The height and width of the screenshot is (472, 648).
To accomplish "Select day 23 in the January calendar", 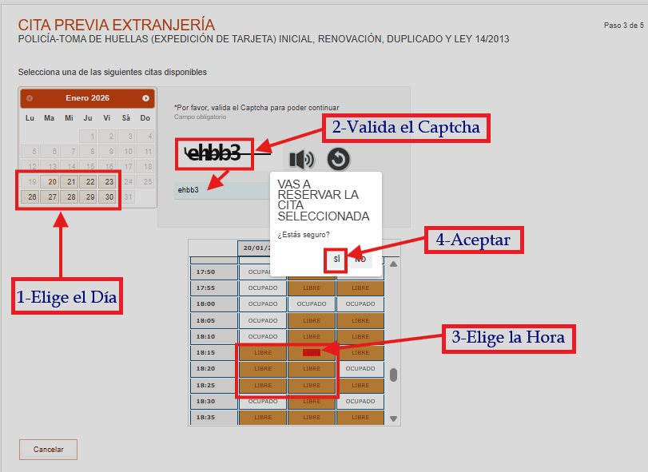I will pos(108,181).
